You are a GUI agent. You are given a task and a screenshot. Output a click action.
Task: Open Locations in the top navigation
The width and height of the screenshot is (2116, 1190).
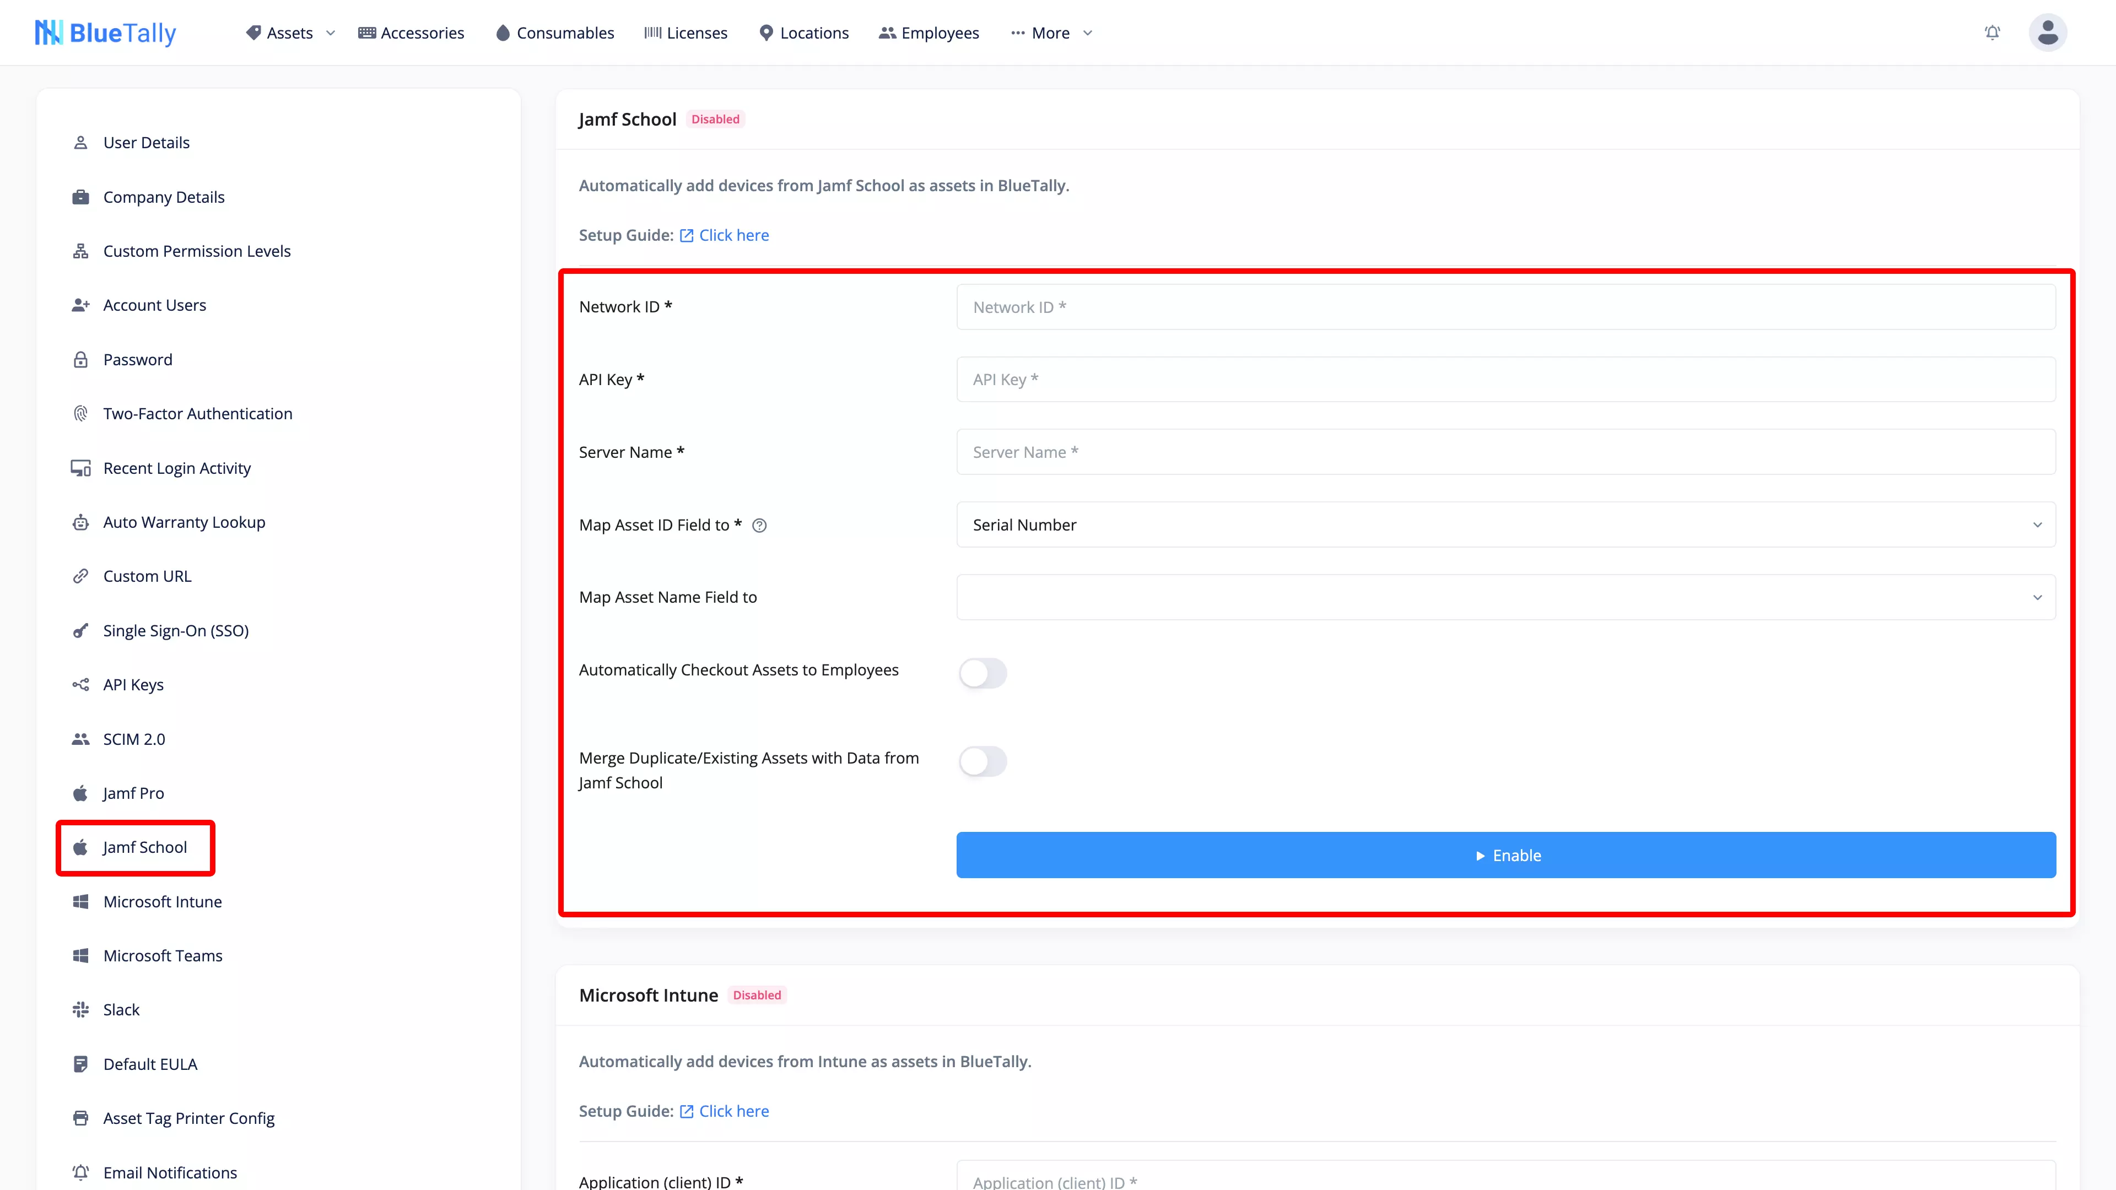(x=803, y=33)
